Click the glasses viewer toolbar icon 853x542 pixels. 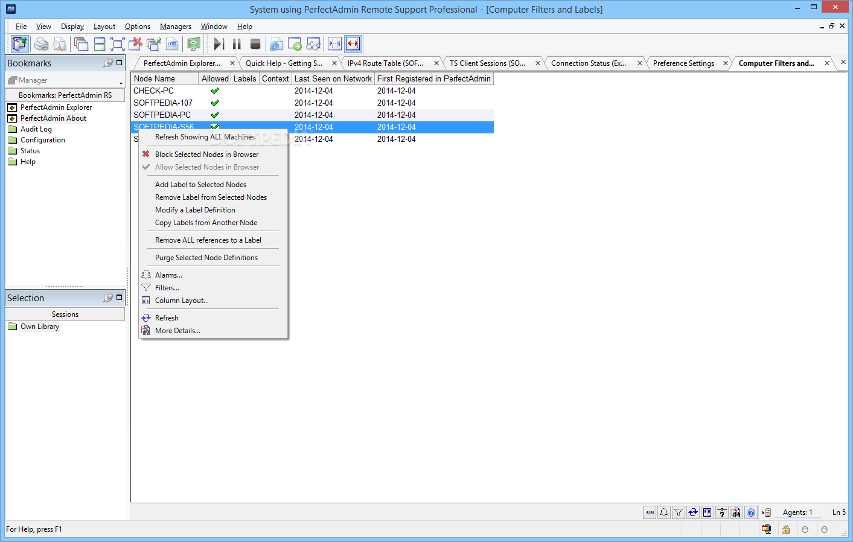pos(313,44)
